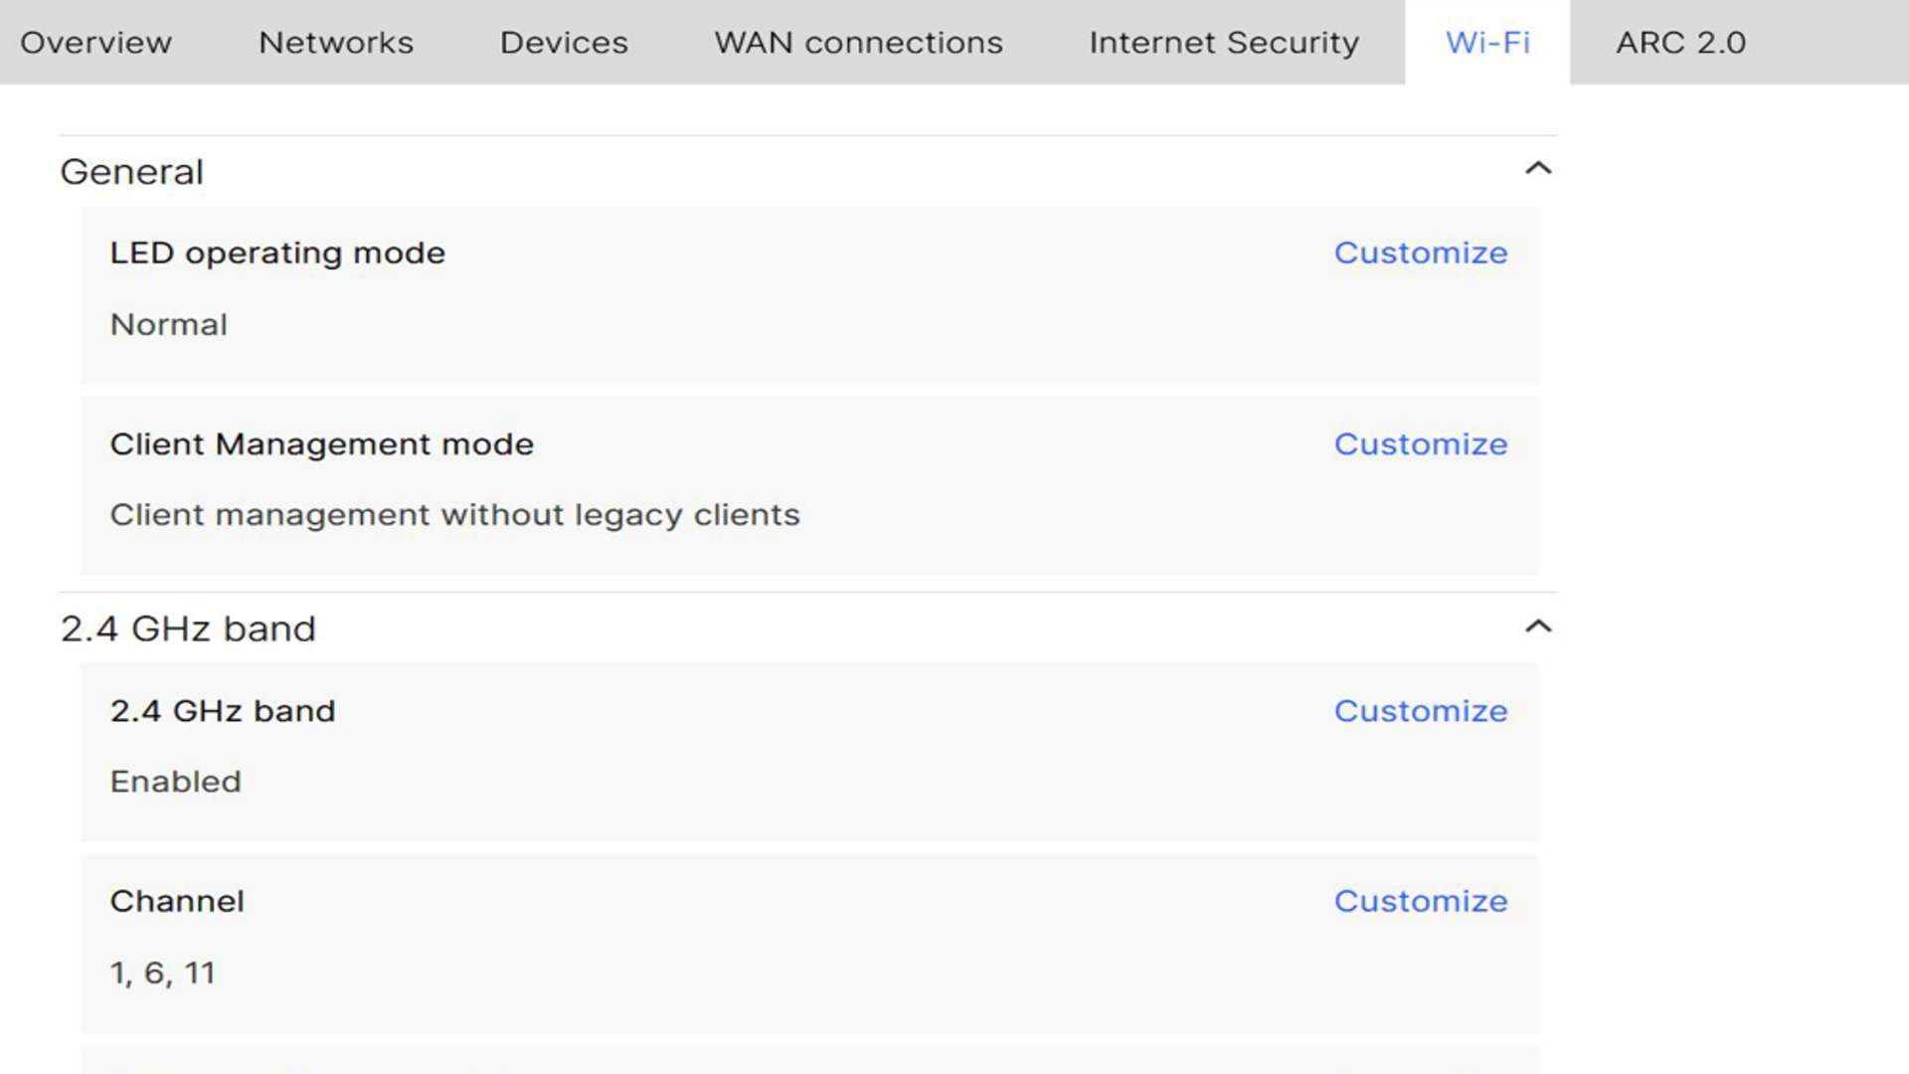Image resolution: width=1909 pixels, height=1074 pixels.
Task: Click the 'Normal' LED mode value
Action: pos(168,325)
